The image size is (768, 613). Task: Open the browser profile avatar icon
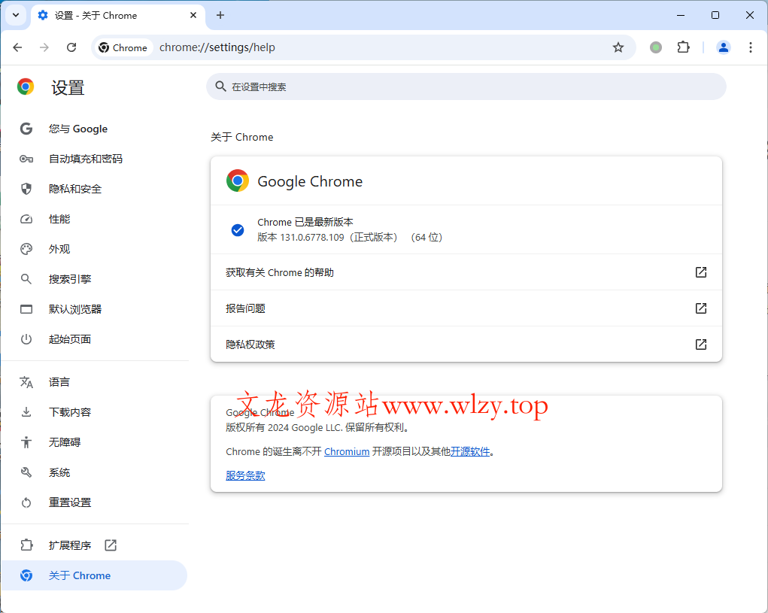point(723,47)
